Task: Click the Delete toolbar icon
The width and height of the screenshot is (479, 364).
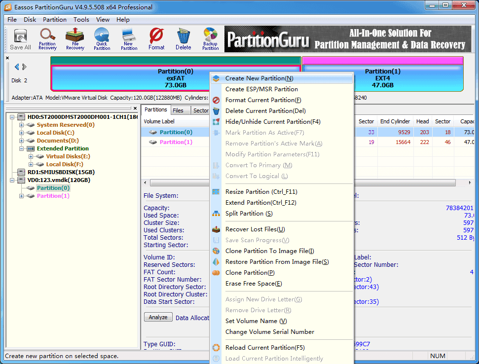Action: click(184, 39)
